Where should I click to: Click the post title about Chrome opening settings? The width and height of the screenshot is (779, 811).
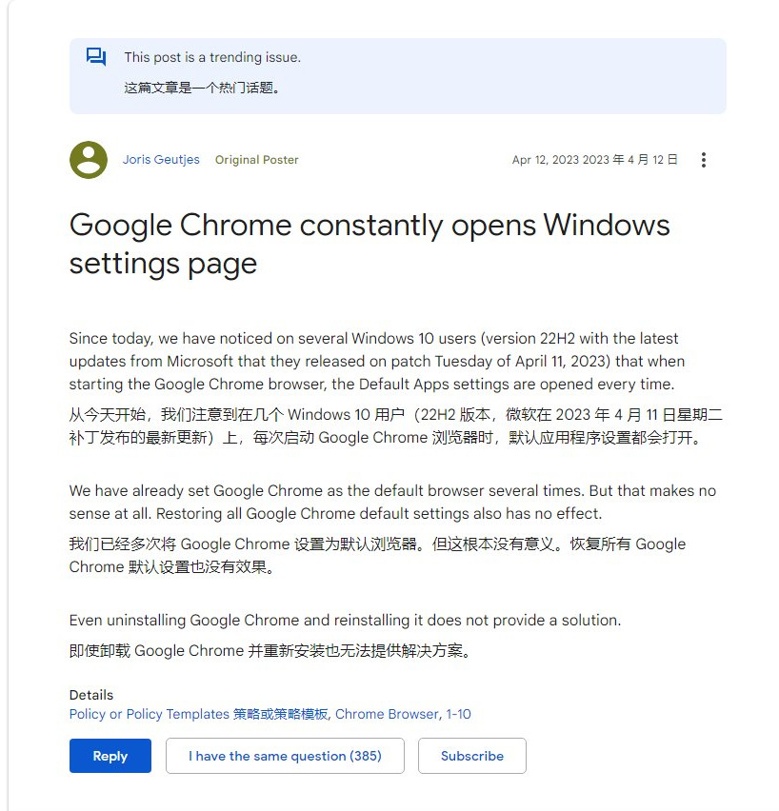point(370,244)
